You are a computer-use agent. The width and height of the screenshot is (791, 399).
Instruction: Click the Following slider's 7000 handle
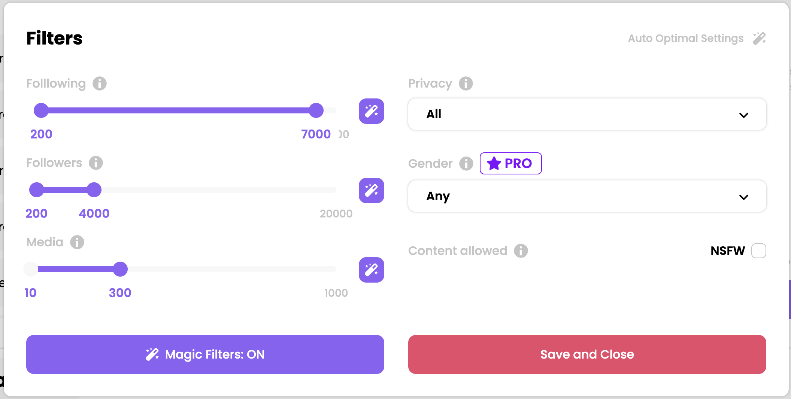pyautogui.click(x=316, y=110)
